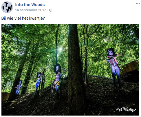This screenshot has height=117, width=141.
Task: Click the framed portrait on the third figure's head
Action: tap(57, 68)
